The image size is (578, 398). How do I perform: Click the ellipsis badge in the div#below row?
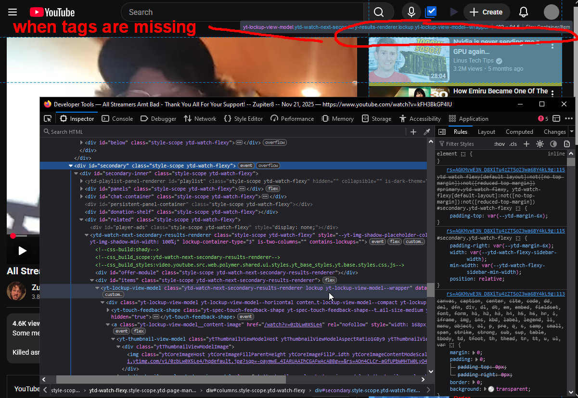(x=239, y=142)
